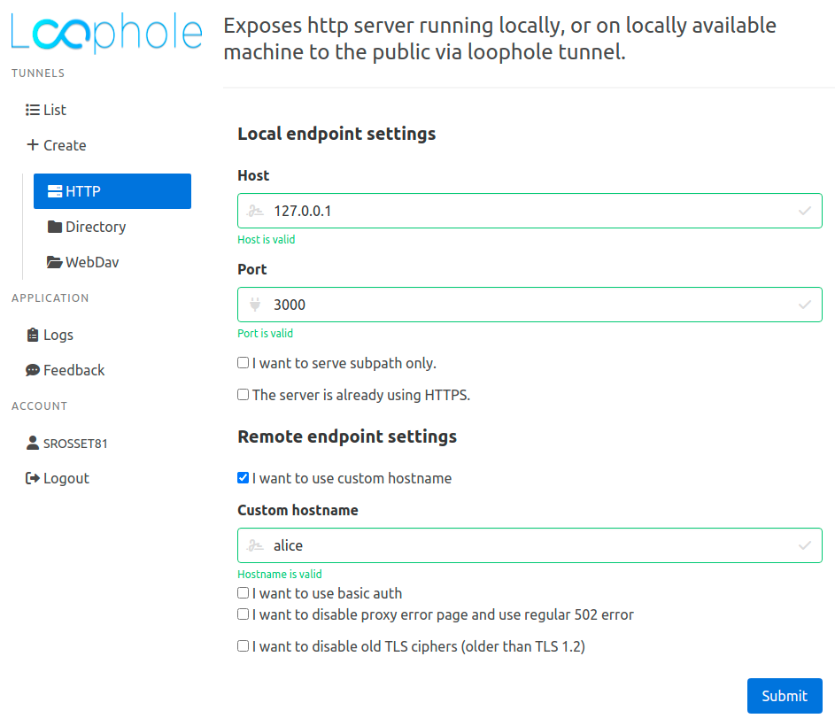Click the clipboard icon beside Logs

[33, 335]
